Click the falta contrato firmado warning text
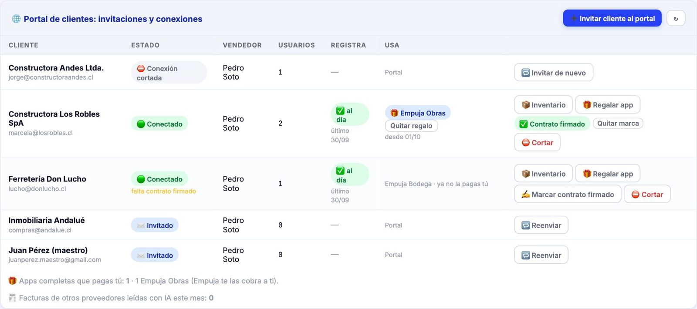Viewport: 697px width, 309px height. [x=163, y=191]
